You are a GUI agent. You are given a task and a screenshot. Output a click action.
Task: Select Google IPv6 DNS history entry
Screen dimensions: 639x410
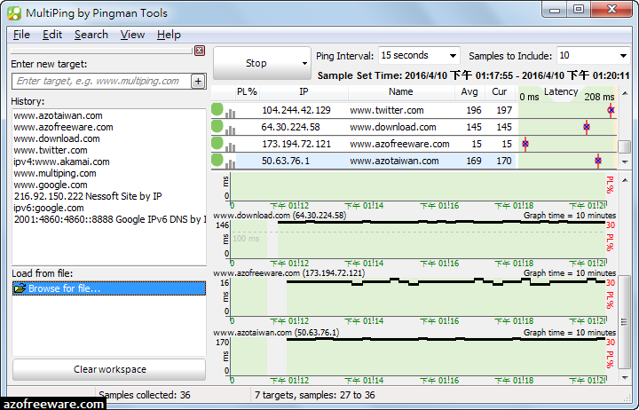110,219
